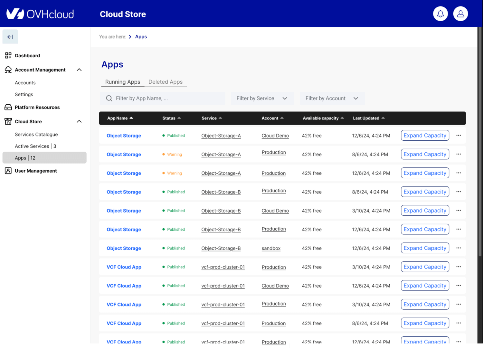
Task: Open the Filter by Account dropdown
Action: point(332,99)
